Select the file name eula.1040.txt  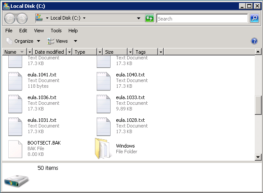tap(130, 75)
